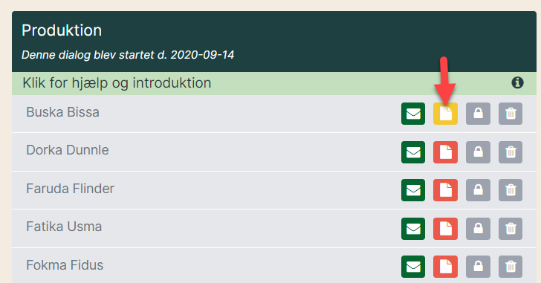Toggle the padlock for Fatika Usma
541x283 pixels.
(x=478, y=229)
